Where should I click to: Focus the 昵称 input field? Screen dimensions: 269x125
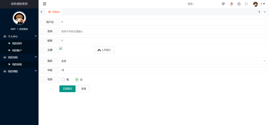[163, 41]
